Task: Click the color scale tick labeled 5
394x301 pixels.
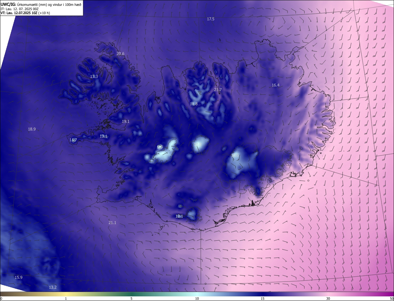Action: [x=131, y=299]
